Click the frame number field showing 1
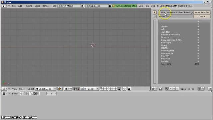213x120 pixels. 51,93
